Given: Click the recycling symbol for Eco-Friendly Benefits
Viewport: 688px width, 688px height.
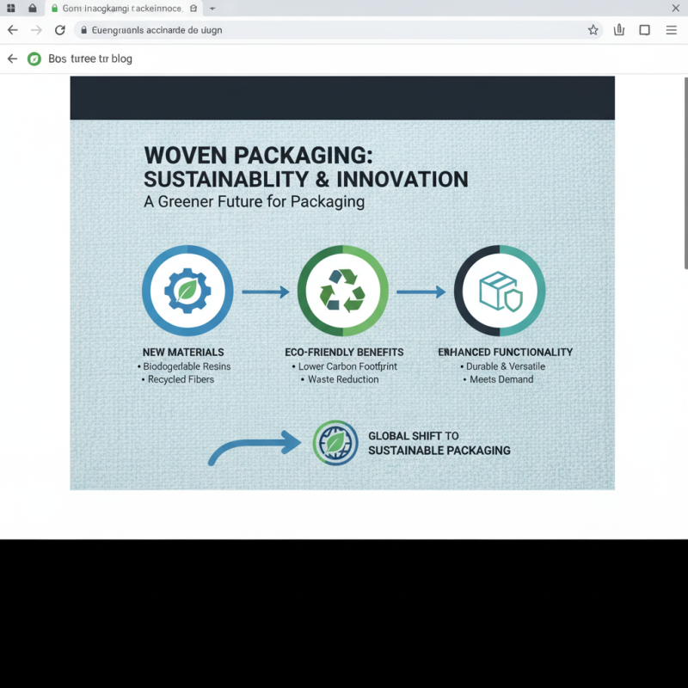Looking at the screenshot, I should [x=342, y=291].
